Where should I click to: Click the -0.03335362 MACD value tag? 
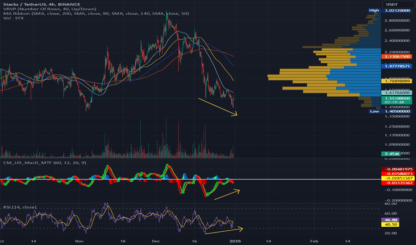pos(397,183)
